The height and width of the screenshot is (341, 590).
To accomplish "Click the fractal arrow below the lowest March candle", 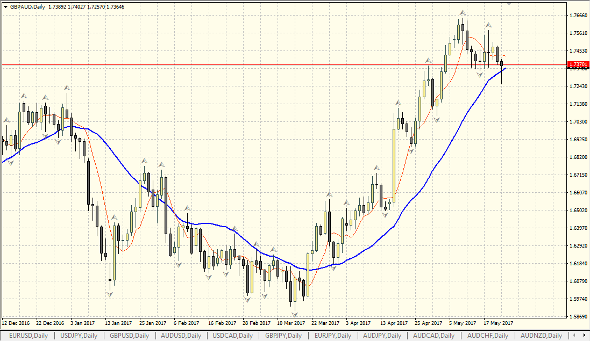I will [x=295, y=314].
